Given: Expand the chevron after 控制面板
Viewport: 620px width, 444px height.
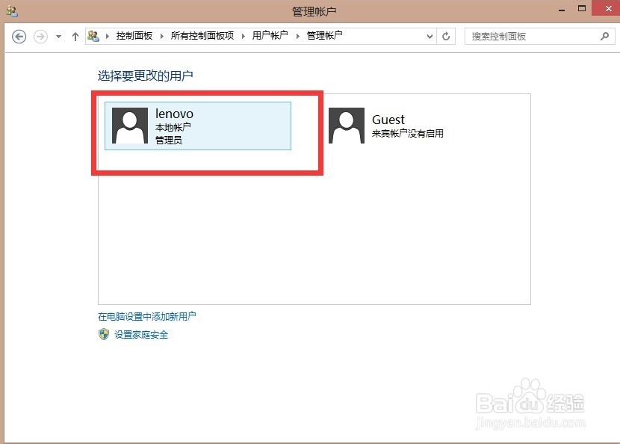Looking at the screenshot, I should pyautogui.click(x=161, y=36).
